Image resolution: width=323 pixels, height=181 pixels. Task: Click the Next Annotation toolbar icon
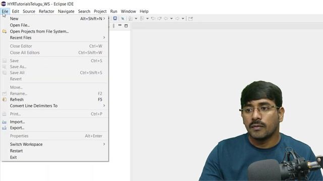point(130,19)
